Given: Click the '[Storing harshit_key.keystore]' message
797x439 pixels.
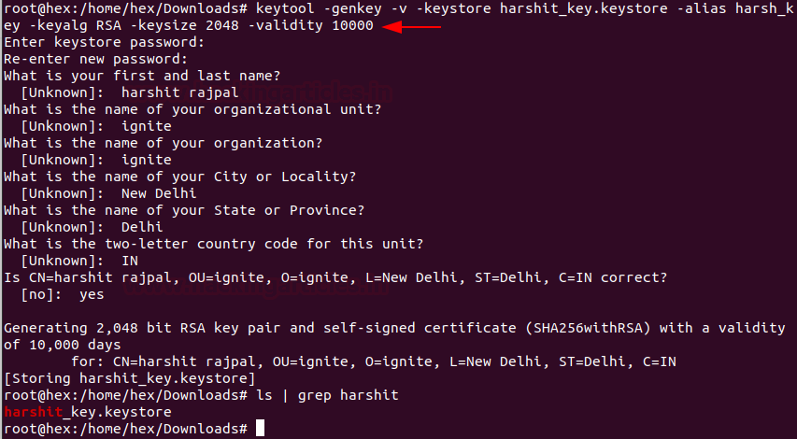Looking at the screenshot, I should [x=130, y=378].
